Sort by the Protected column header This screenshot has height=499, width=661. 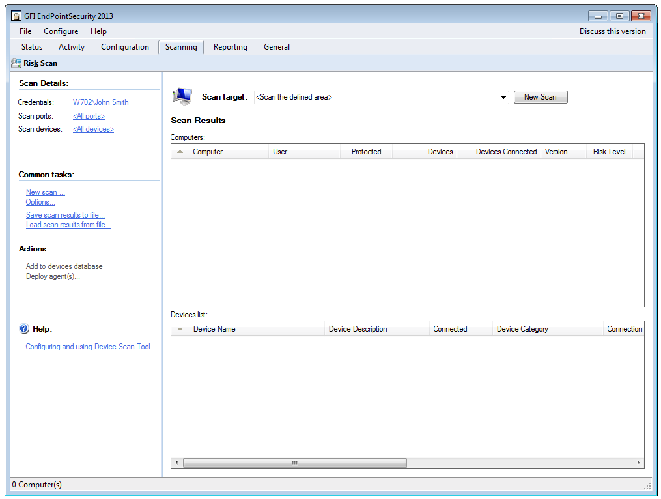point(367,151)
